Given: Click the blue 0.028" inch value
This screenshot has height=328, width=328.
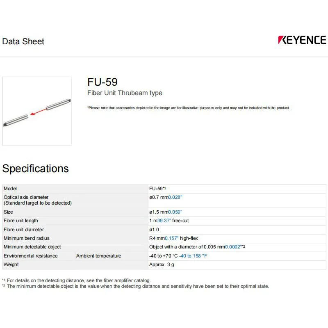Looking at the screenshot, I should (175, 197).
